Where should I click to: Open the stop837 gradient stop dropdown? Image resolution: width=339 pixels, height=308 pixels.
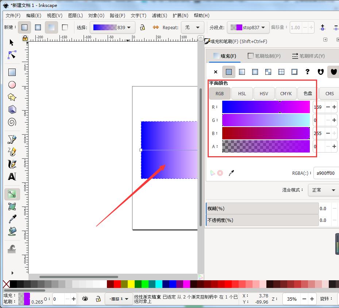[248, 27]
